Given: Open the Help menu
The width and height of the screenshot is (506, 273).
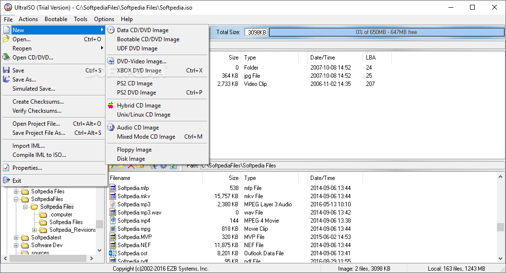Looking at the screenshot, I should (127, 19).
